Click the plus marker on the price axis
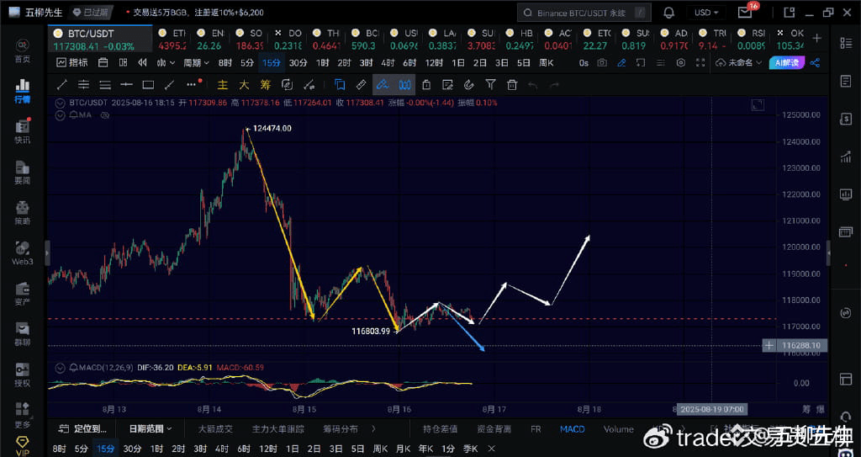This screenshot has width=861, height=457. pos(769,345)
